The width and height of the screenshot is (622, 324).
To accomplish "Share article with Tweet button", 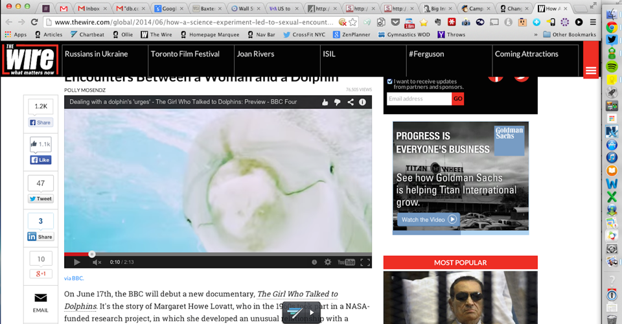I will point(40,199).
